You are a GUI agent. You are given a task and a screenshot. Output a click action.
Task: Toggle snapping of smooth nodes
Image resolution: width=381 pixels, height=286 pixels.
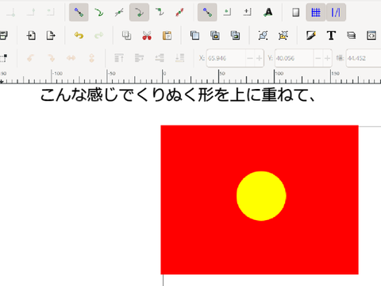point(139,12)
